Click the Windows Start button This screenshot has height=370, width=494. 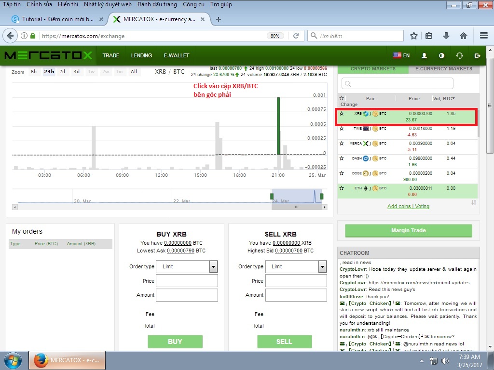(13, 360)
